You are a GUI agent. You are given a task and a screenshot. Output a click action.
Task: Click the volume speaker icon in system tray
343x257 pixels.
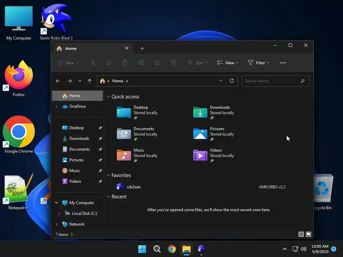(x=303, y=249)
